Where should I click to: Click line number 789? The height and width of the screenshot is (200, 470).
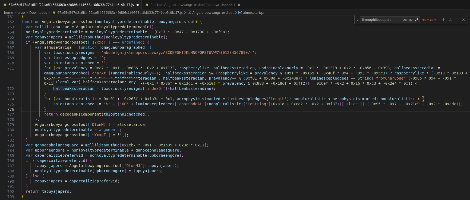pos(11,176)
